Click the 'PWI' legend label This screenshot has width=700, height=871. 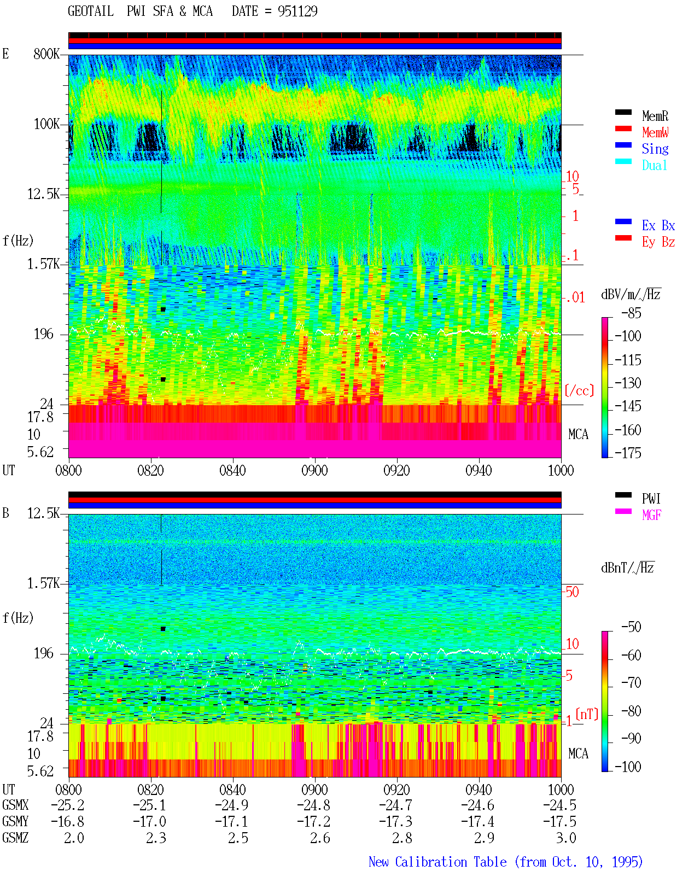tap(651, 499)
